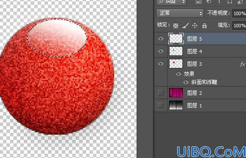Show 图层 2 via its visibility box
Viewport: 246px width, 158px height.
coord(161,93)
